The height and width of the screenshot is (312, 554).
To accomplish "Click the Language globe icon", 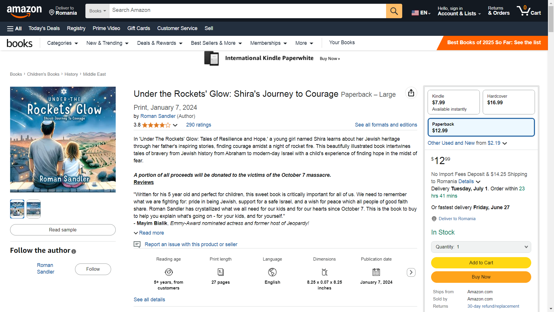I will pos(272,272).
